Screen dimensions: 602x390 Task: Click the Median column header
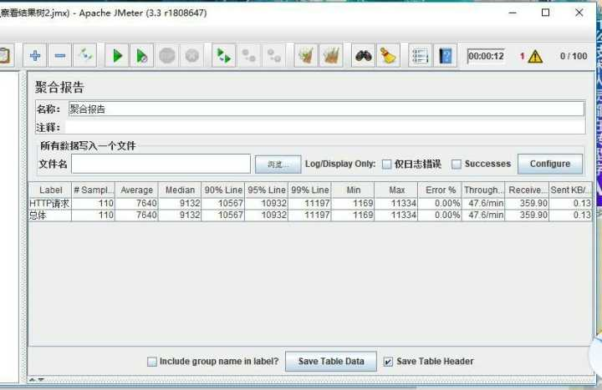click(x=180, y=190)
